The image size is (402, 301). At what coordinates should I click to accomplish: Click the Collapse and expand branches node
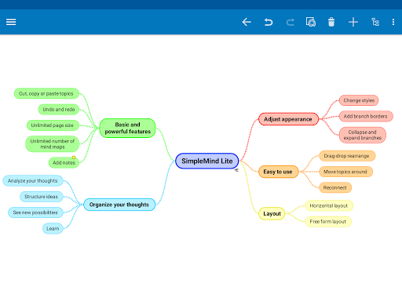[x=363, y=135]
